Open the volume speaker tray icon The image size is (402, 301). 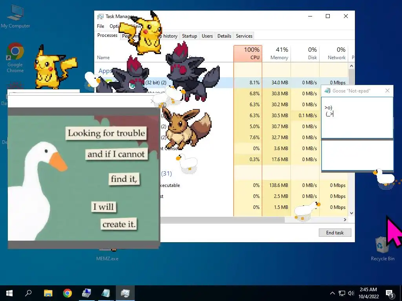tap(351, 293)
